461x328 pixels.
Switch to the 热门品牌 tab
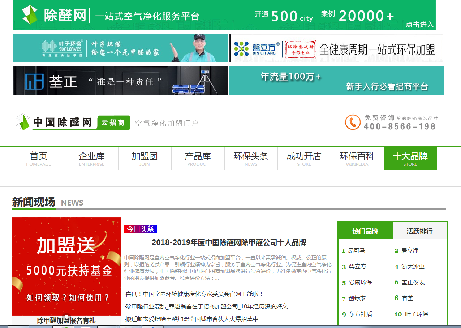click(x=365, y=231)
